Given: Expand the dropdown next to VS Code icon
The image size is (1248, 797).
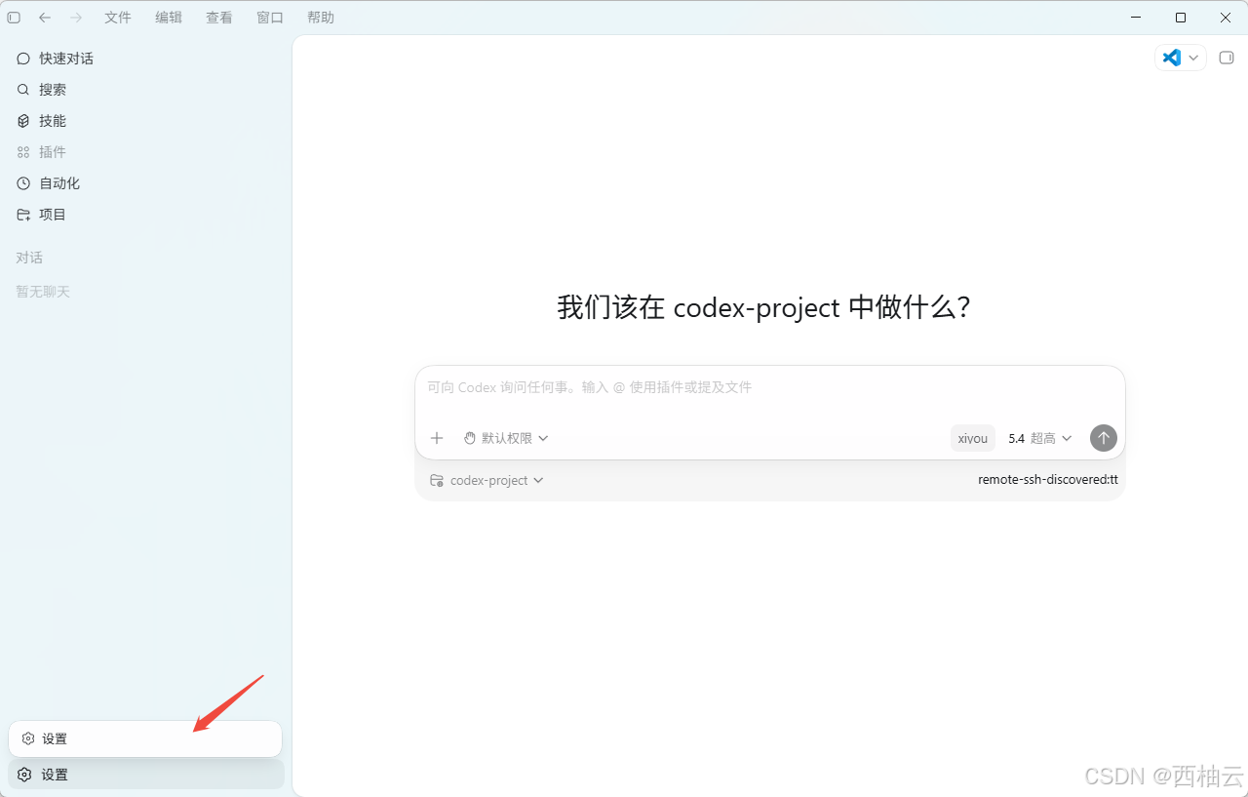Looking at the screenshot, I should pos(1193,58).
